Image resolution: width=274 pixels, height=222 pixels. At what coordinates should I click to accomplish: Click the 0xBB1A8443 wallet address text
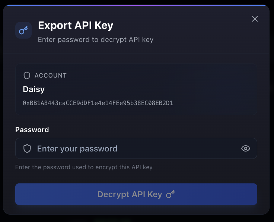click(98, 103)
